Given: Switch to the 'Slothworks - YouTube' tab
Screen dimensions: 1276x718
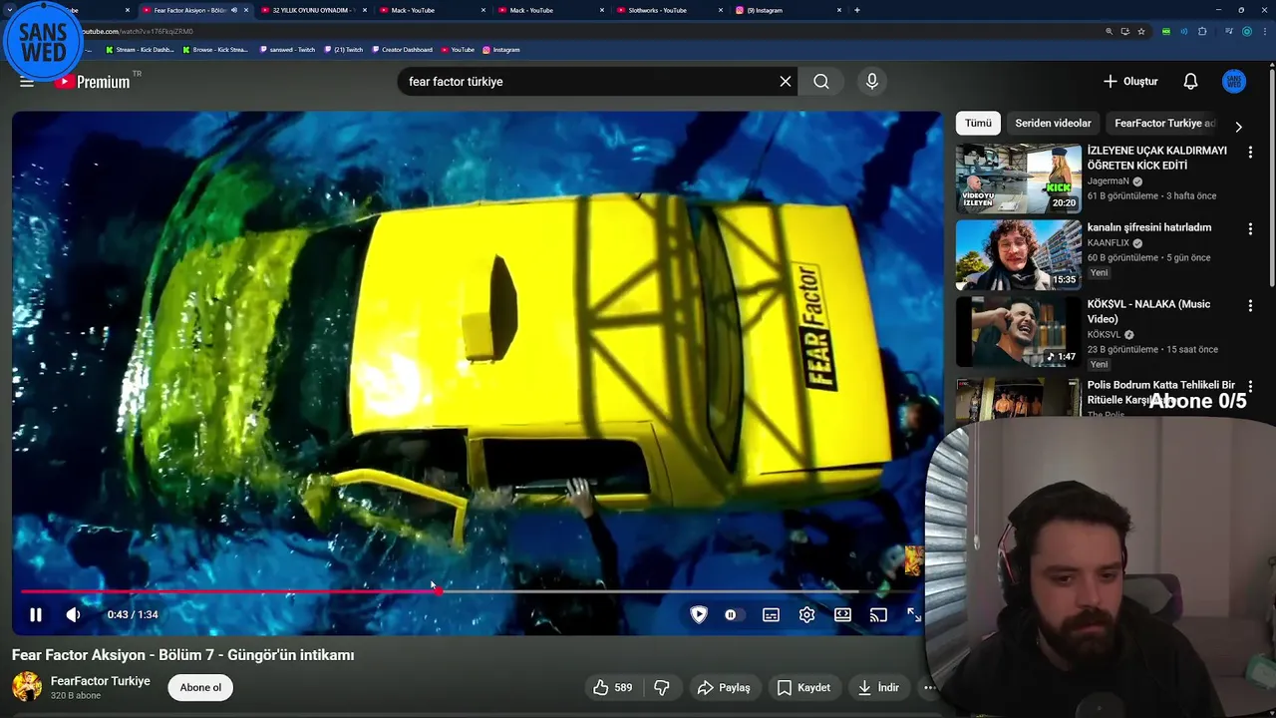Looking at the screenshot, I should pos(668,10).
